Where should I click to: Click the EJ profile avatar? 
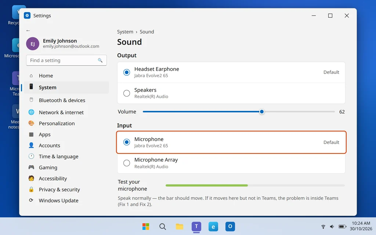point(33,44)
